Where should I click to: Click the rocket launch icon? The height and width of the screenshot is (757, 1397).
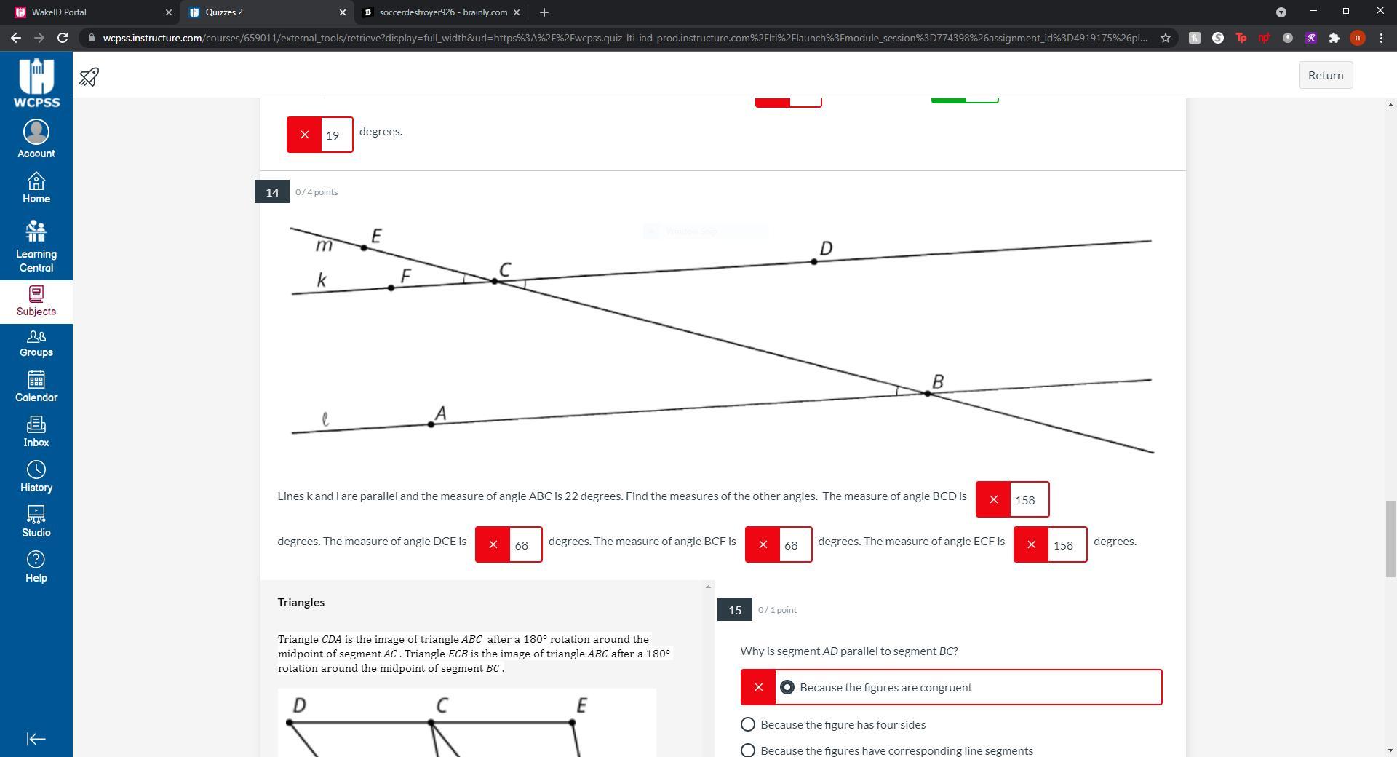tap(89, 76)
